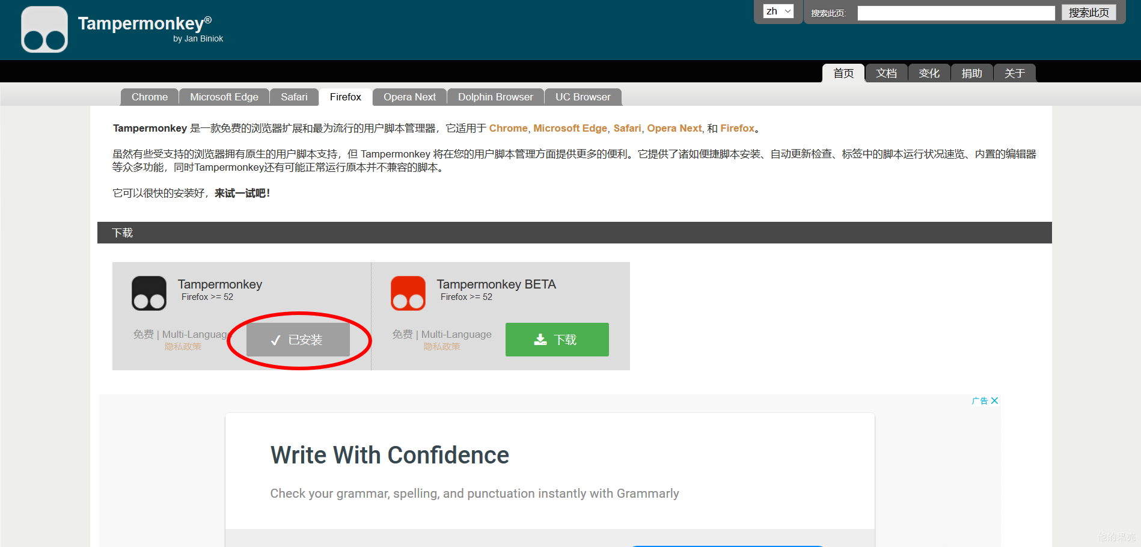Follow the Microsoft Edge link in description

pyautogui.click(x=570, y=128)
